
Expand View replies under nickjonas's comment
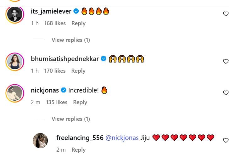pyautogui.click(x=70, y=119)
